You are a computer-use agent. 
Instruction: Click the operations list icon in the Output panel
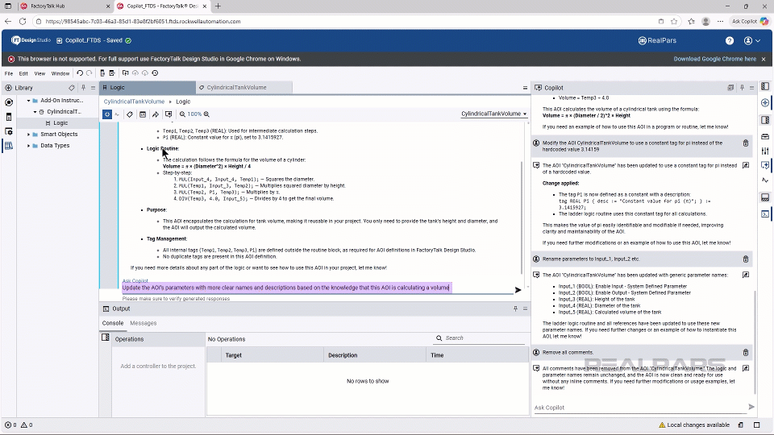[105, 338]
